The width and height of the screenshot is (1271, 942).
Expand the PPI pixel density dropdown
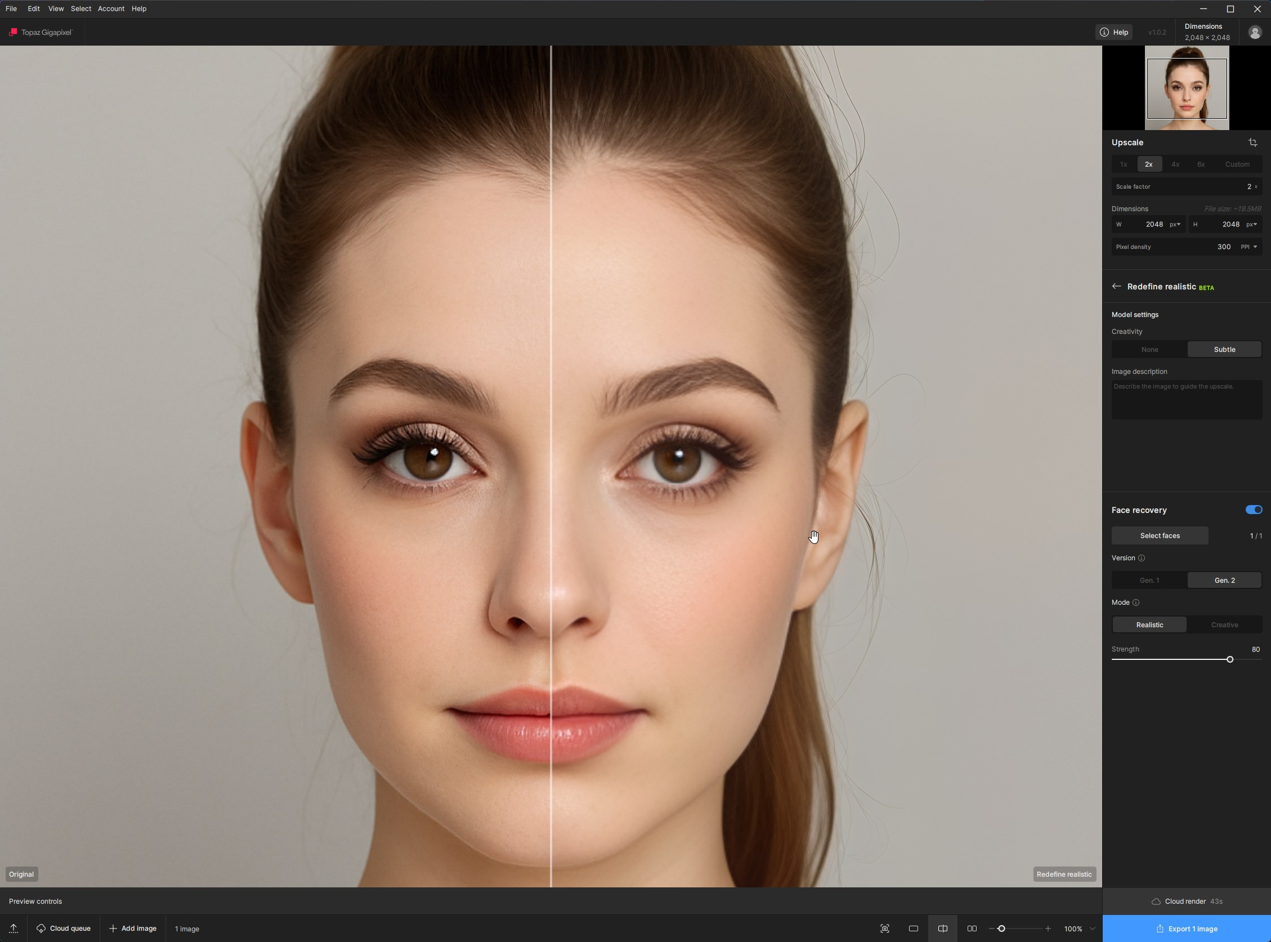tap(1249, 247)
